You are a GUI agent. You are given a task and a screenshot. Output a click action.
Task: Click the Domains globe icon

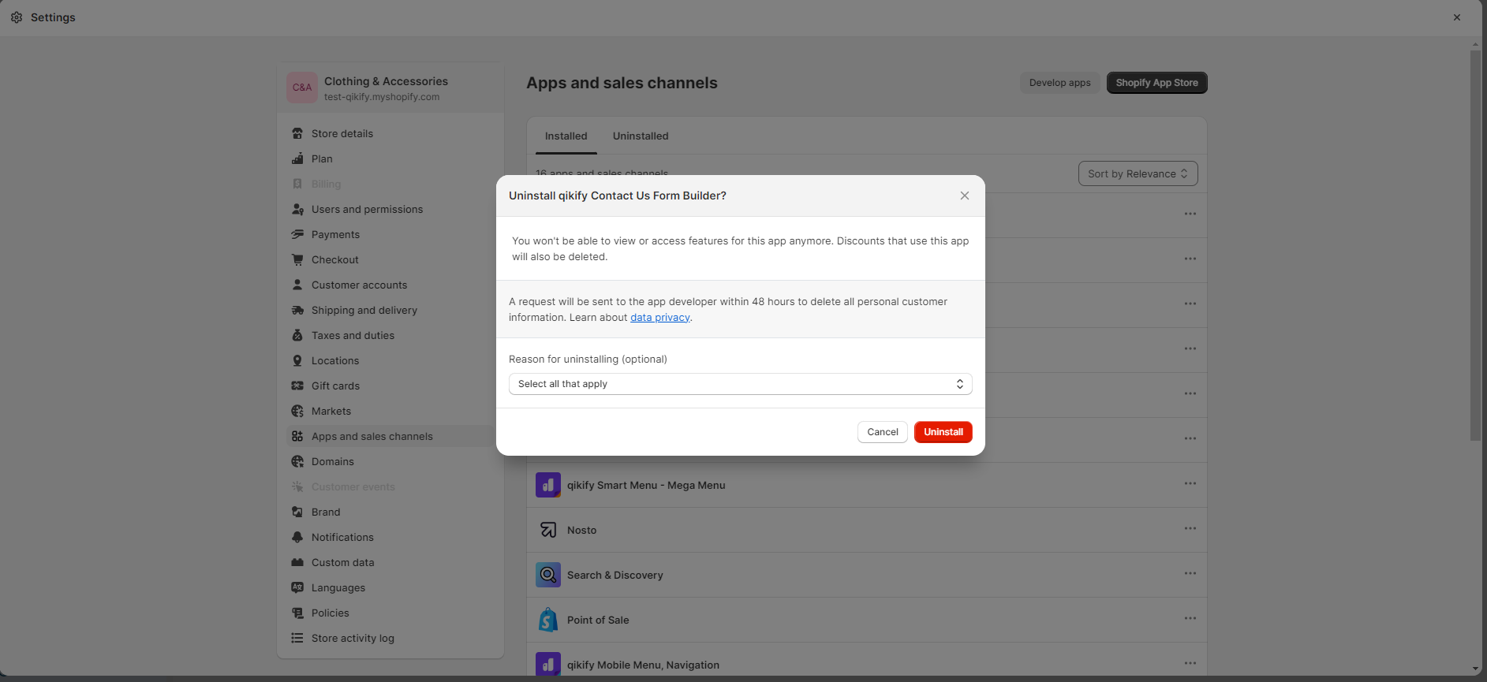(x=297, y=461)
